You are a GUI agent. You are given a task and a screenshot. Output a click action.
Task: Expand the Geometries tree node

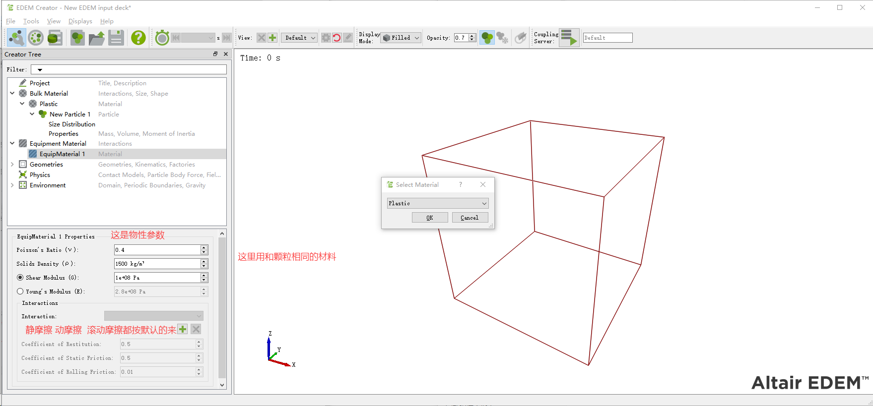[12, 165]
